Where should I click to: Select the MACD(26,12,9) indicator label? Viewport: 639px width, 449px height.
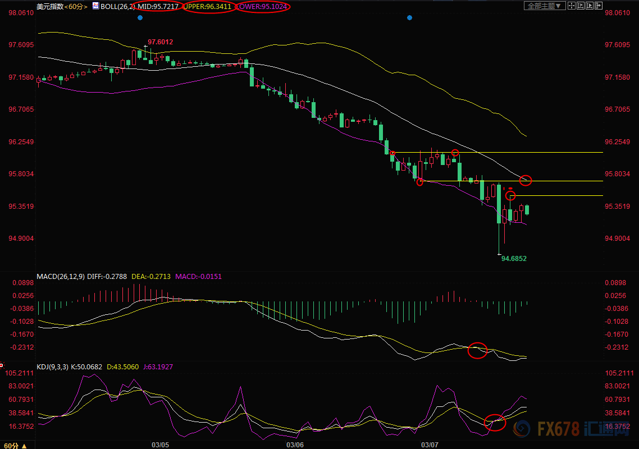61,277
